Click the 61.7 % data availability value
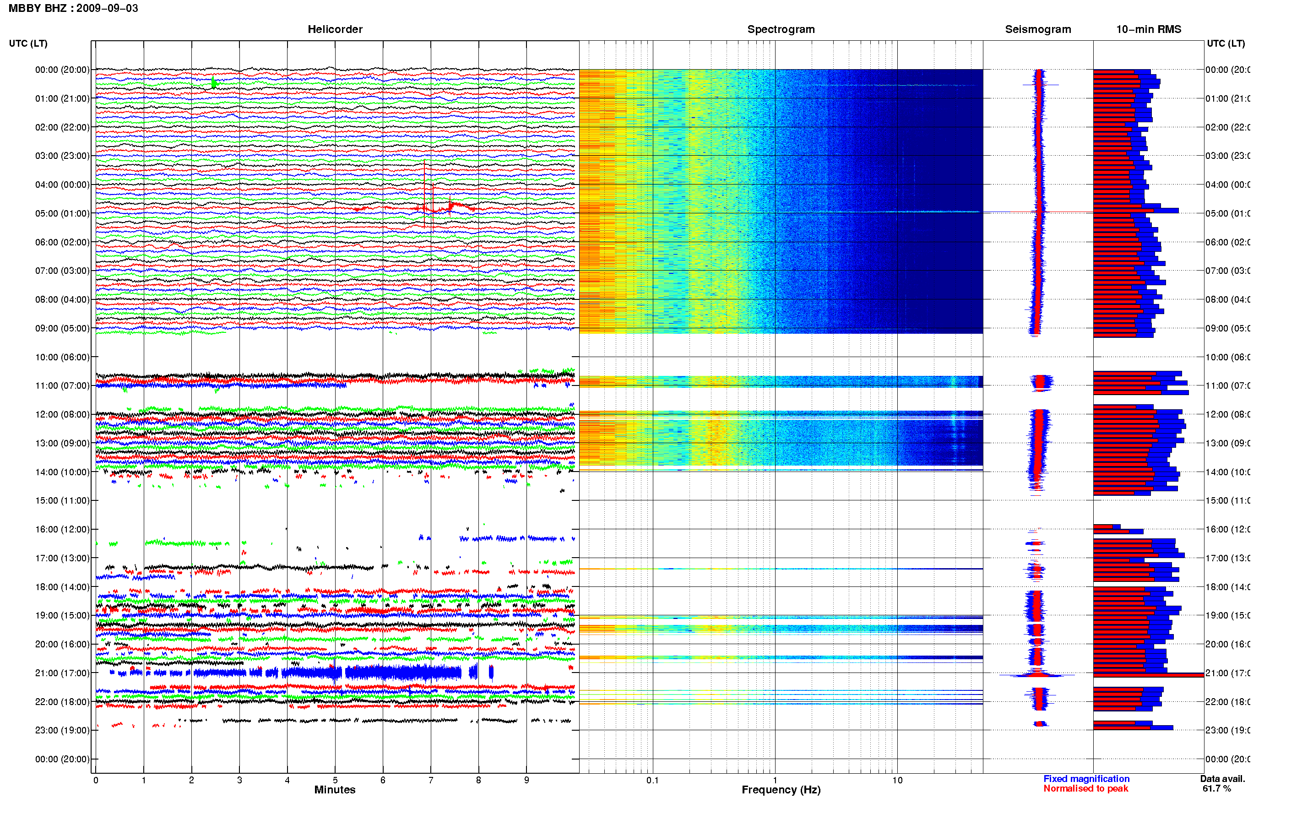 click(x=1216, y=788)
